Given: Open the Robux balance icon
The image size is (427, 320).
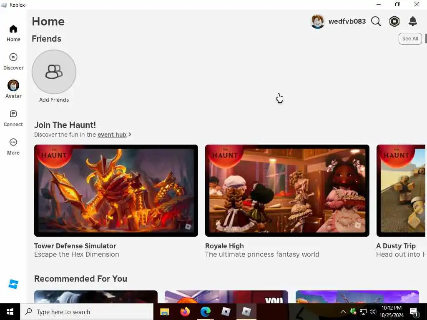Looking at the screenshot, I should [394, 21].
